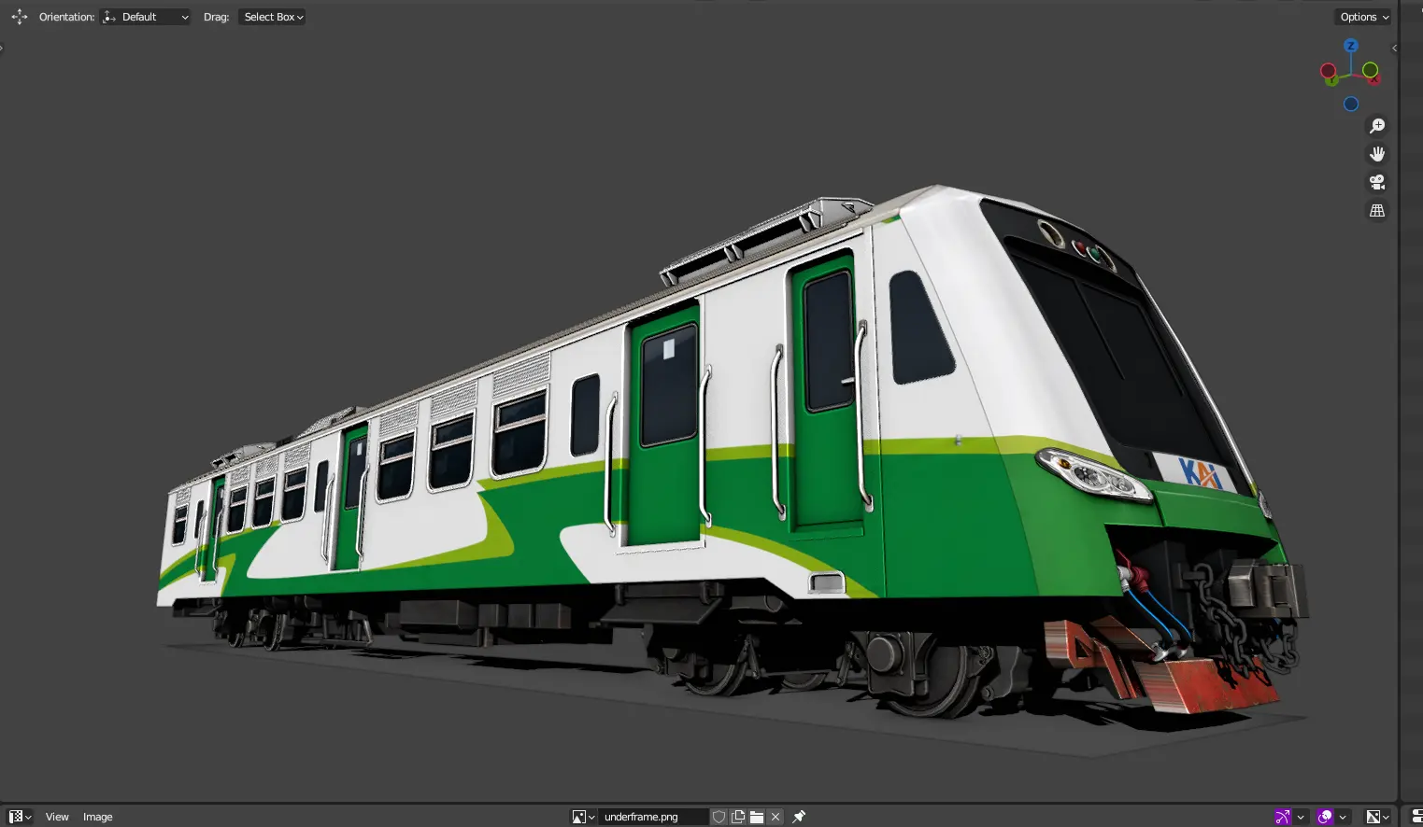The height and width of the screenshot is (827, 1423).
Task: Click the new image duplicate icon
Action: 738,817
